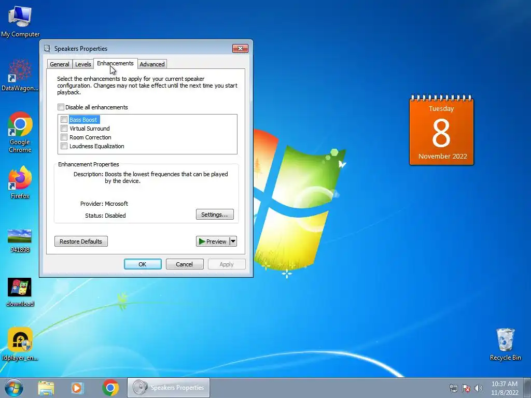Launch Google Chrome from desktop shortcut

tap(20, 132)
